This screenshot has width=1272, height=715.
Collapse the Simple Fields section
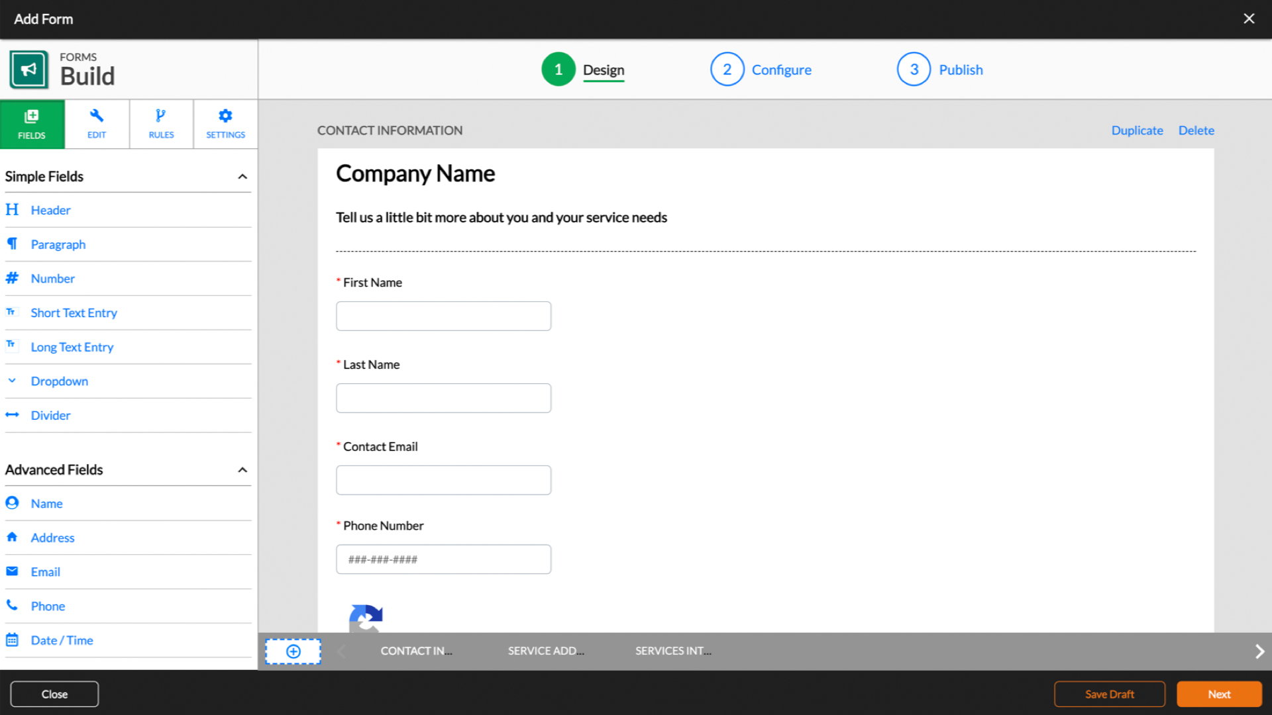coord(242,177)
